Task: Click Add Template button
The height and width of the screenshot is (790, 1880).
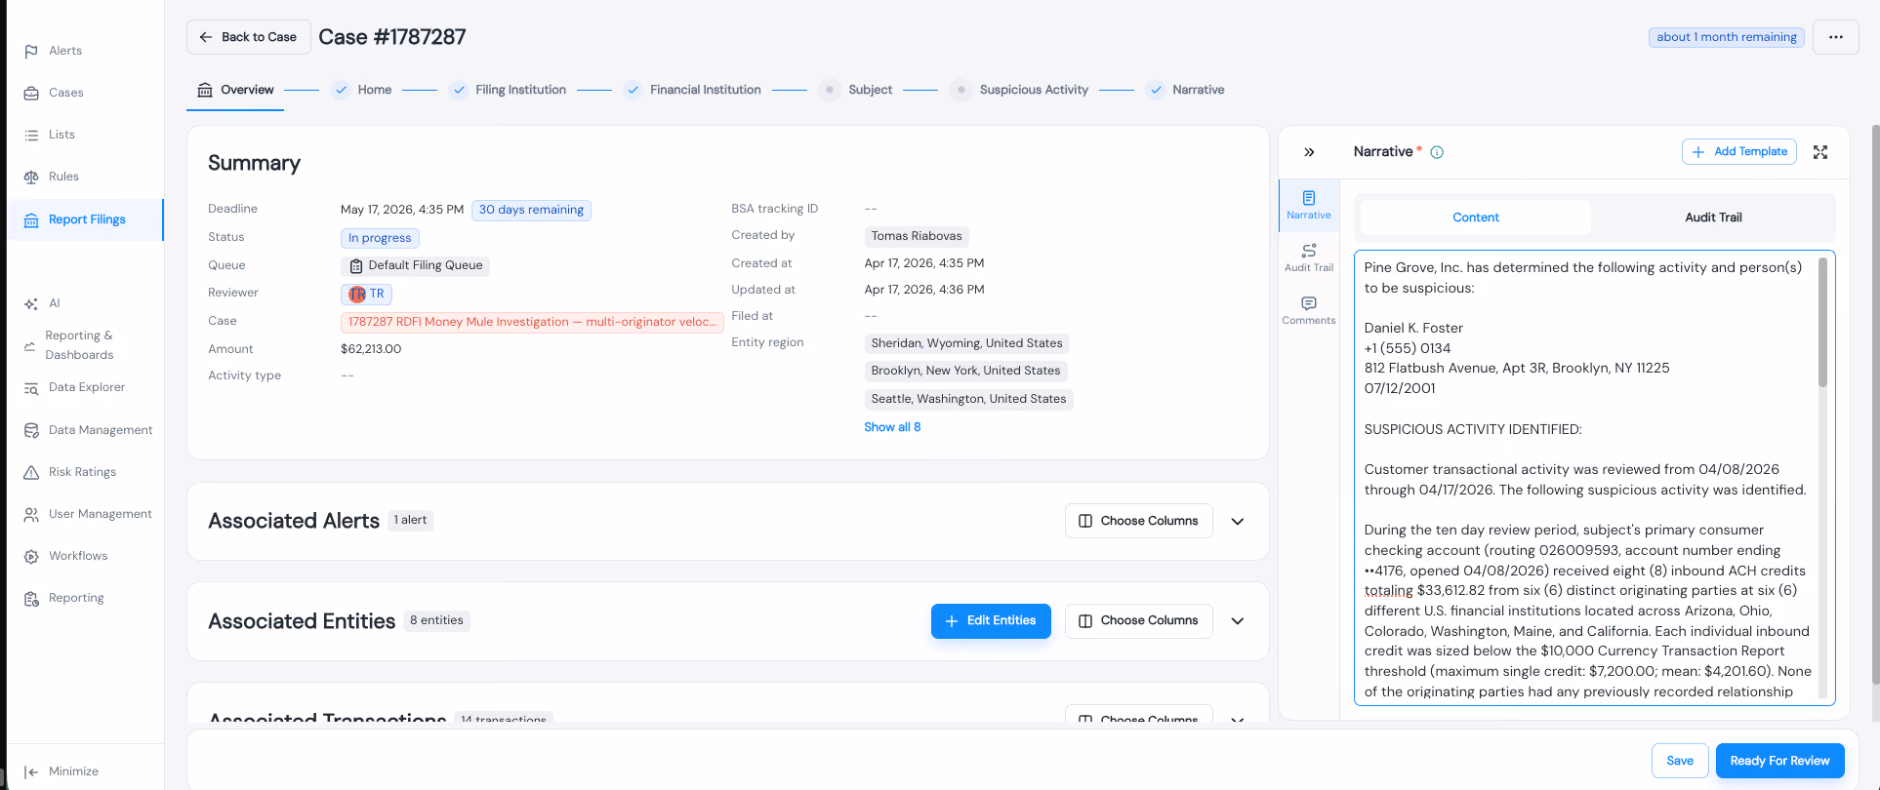Action: click(1739, 152)
